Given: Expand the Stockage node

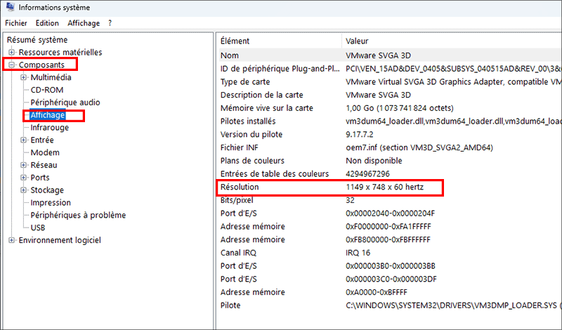Looking at the screenshot, I should 24,190.
